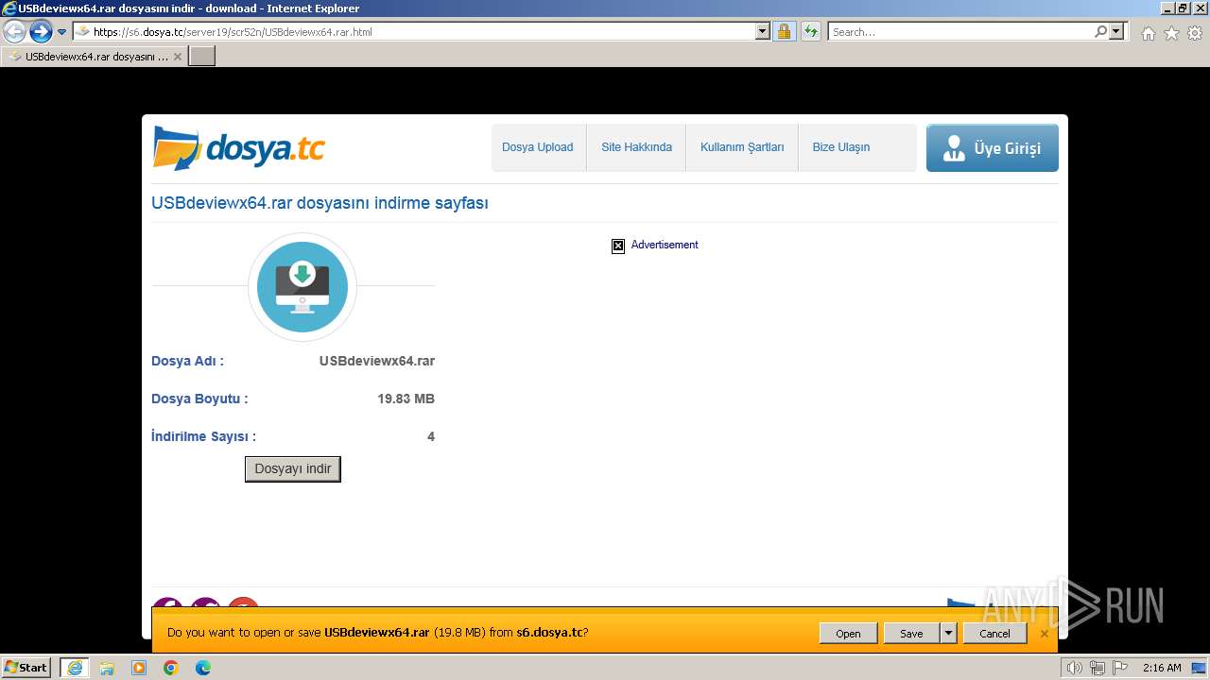Click the Advertisement link
Viewport: 1210px width, 680px height.
[665, 245]
